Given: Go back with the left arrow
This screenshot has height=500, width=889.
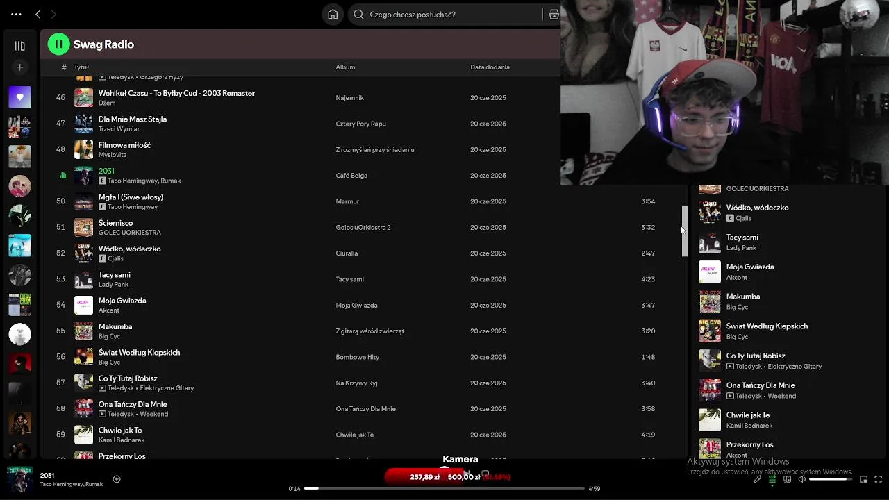Looking at the screenshot, I should [38, 14].
